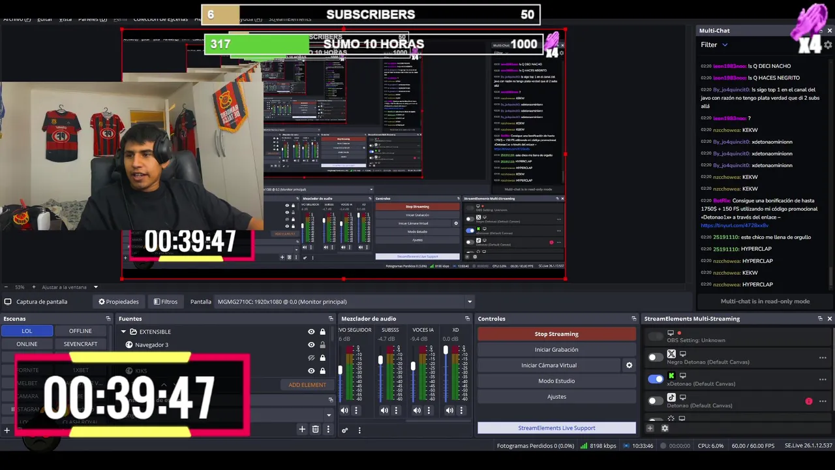Open XD channel three-dot options
Viewport: 835px width, 470px height.
[x=461, y=411]
